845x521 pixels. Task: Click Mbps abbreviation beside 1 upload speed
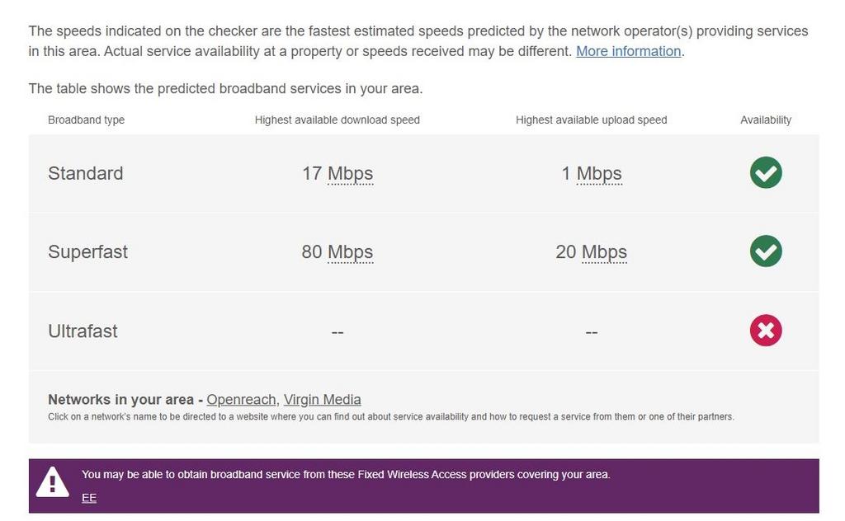(x=599, y=174)
